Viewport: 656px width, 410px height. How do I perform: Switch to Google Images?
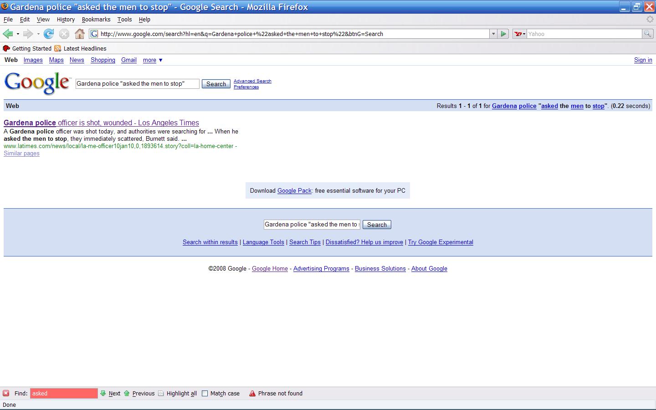[x=33, y=60]
